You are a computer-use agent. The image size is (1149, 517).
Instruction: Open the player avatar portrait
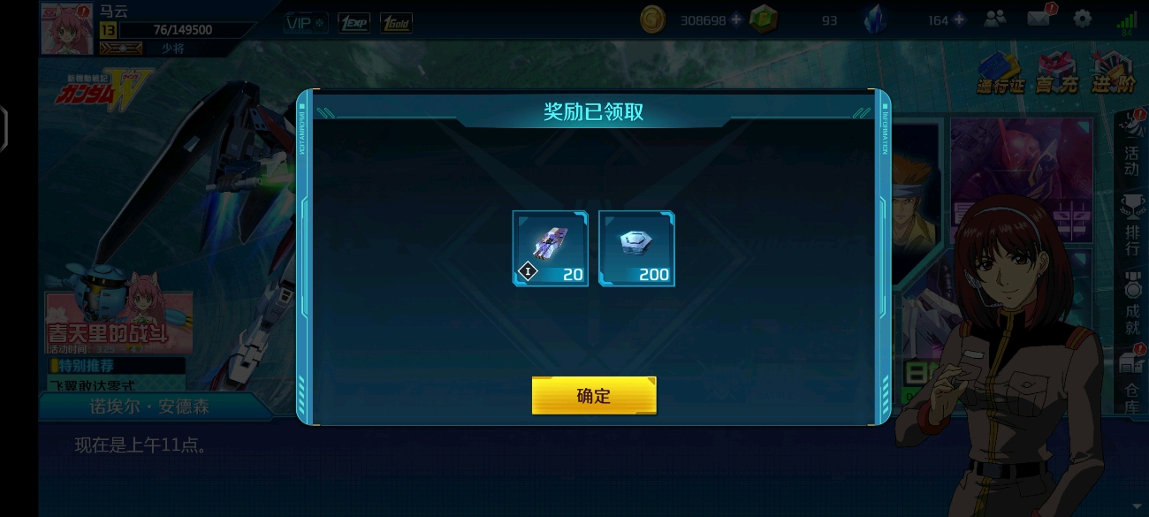coord(66,27)
